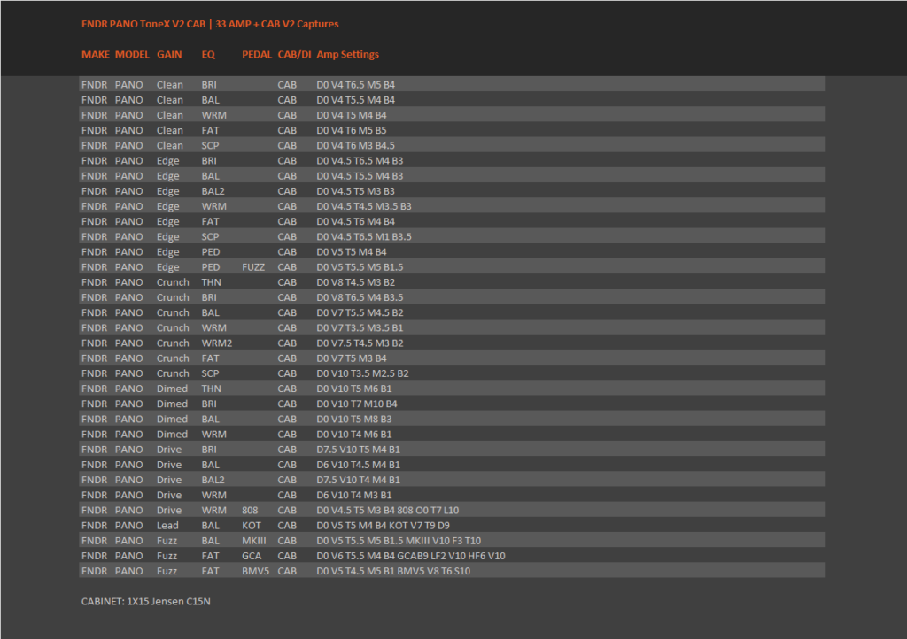The height and width of the screenshot is (639, 907).
Task: Click settings 'D0 V8 T6.5 M4 B3.5'
Action: click(360, 297)
